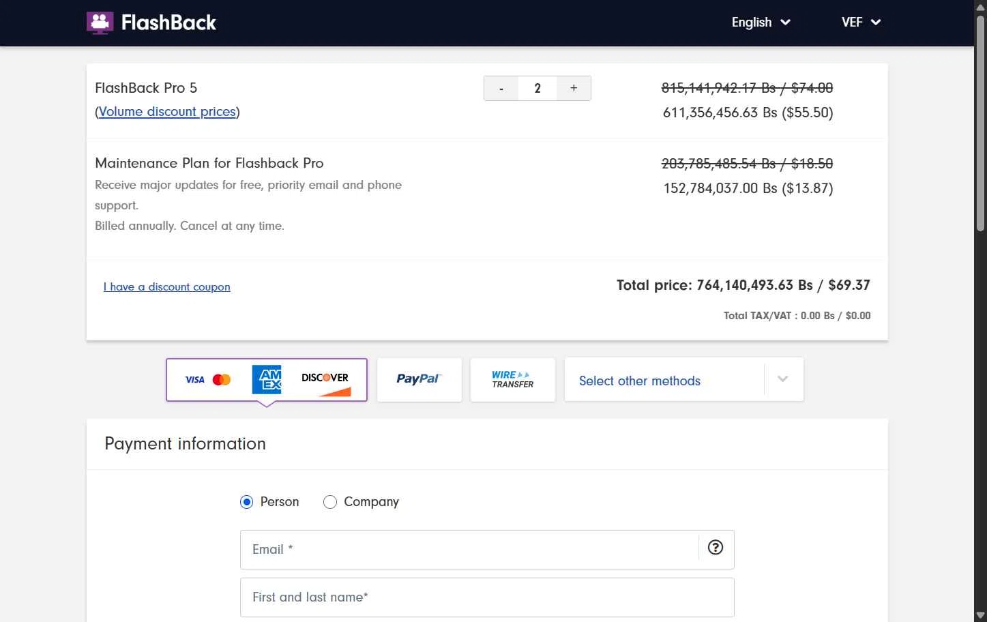The image size is (987, 622).
Task: Click the email help question mark icon
Action: coord(716,547)
